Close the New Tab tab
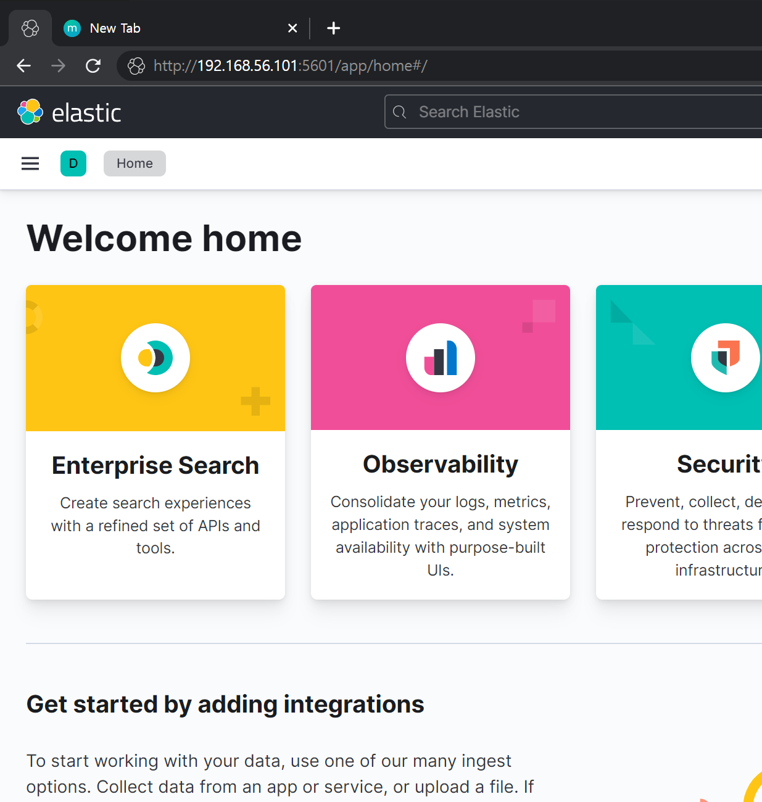 click(292, 28)
